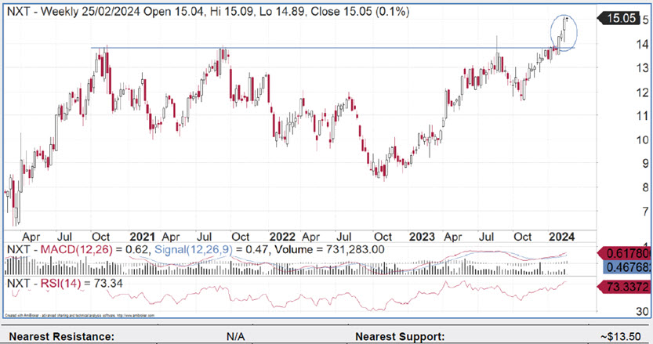Click the 'N/A' resistance value
This screenshot has width=653, height=344.
coord(236,336)
